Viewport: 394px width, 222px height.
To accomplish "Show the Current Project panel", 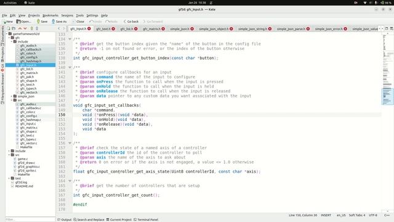I will 119,220.
